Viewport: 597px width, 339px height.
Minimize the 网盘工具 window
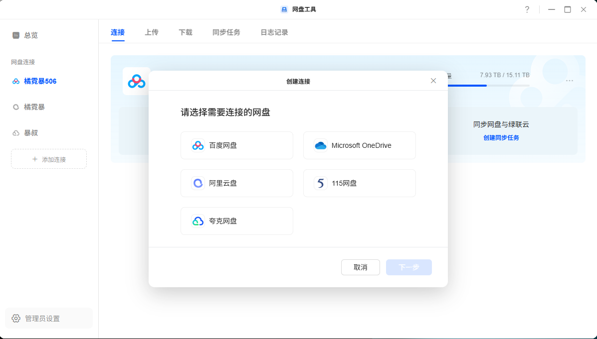551,9
